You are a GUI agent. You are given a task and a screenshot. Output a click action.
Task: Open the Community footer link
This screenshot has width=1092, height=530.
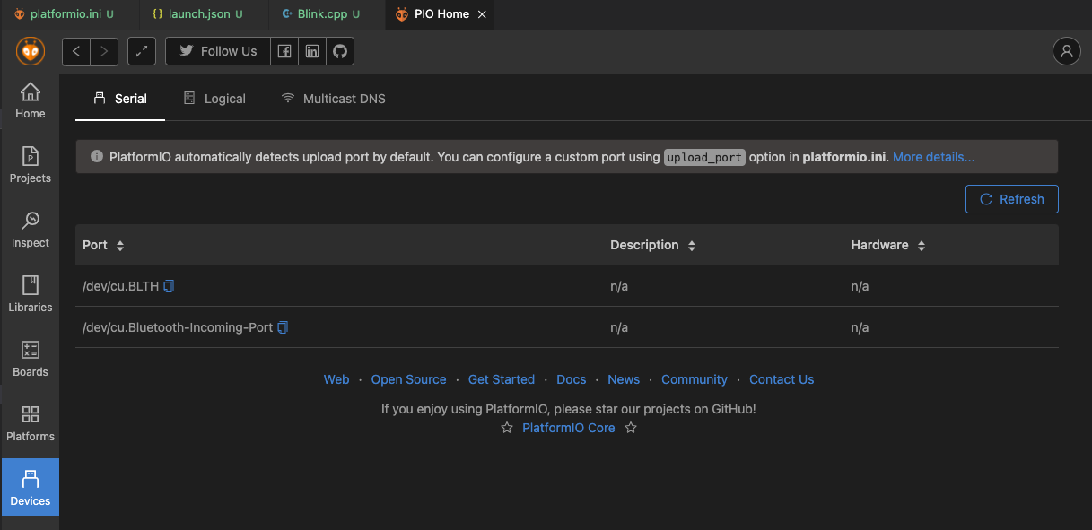(x=695, y=379)
